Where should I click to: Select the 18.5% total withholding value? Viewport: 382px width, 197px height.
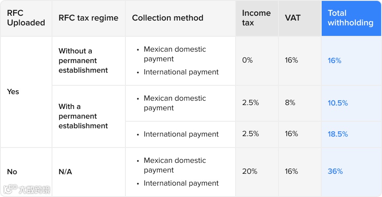338,134
